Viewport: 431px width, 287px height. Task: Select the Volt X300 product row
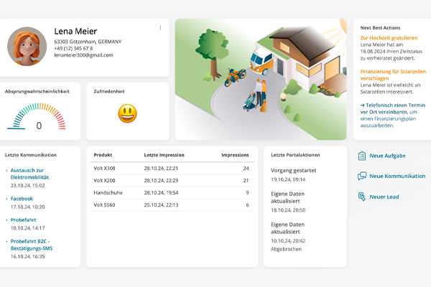click(172, 168)
